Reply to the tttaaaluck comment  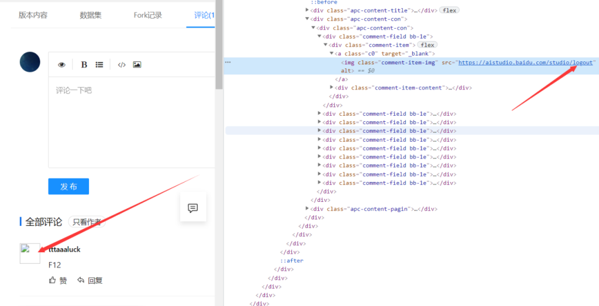[90, 280]
